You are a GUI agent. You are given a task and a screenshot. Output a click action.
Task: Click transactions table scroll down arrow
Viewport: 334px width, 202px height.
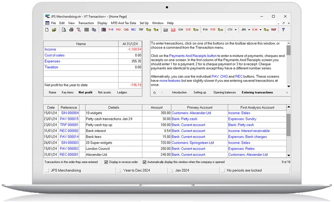coord(289,155)
